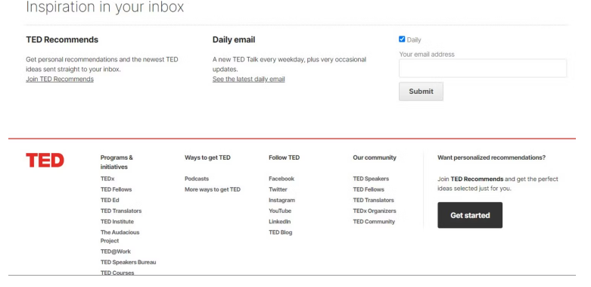Open the TED Speakers community link
The height and width of the screenshot is (287, 591).
coord(371,179)
